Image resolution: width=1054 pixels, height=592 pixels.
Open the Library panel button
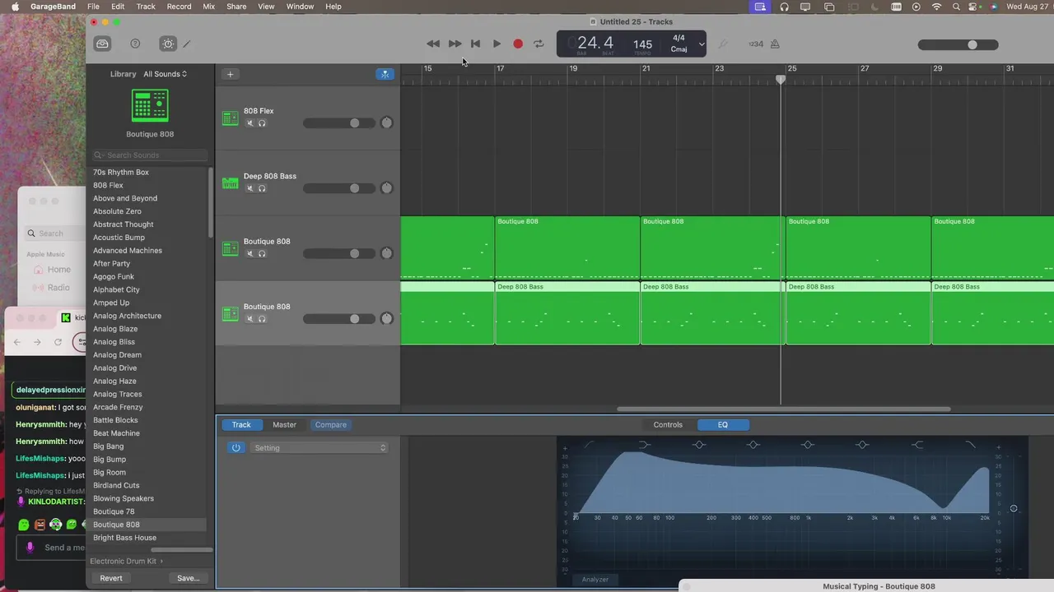point(102,44)
